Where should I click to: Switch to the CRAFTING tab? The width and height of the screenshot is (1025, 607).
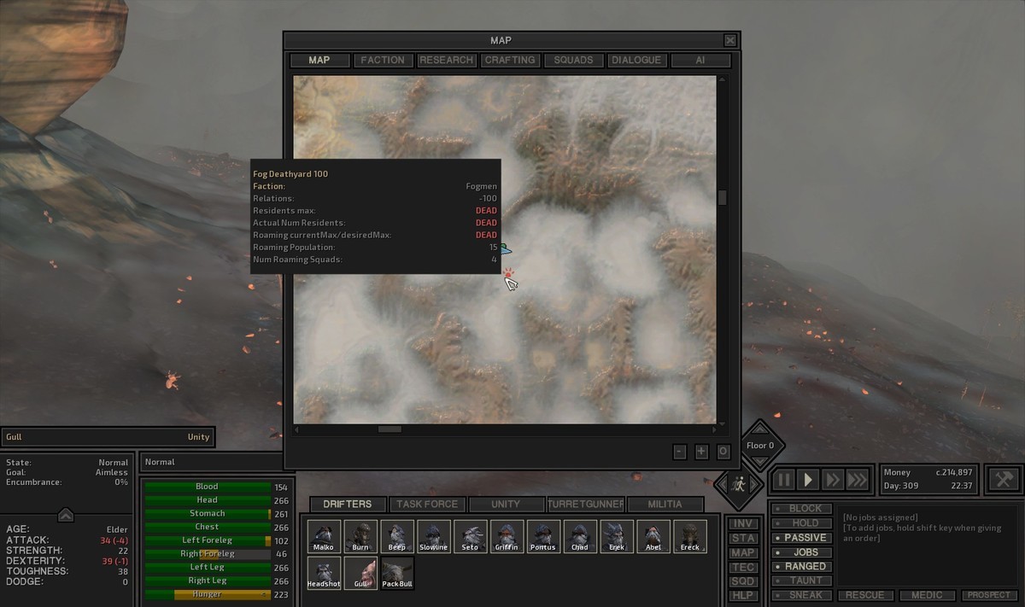pyautogui.click(x=510, y=61)
